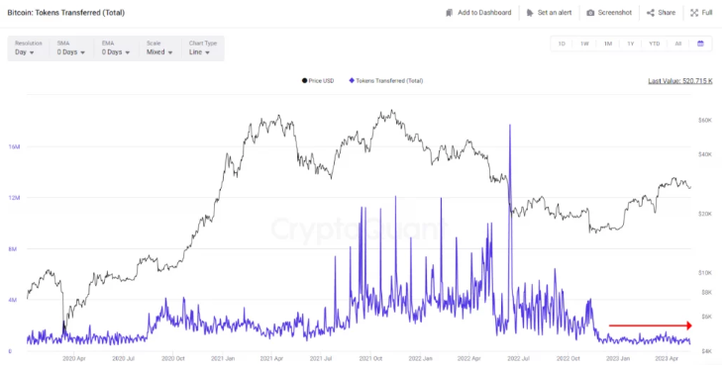Click the $10K right axis label

[705, 273]
